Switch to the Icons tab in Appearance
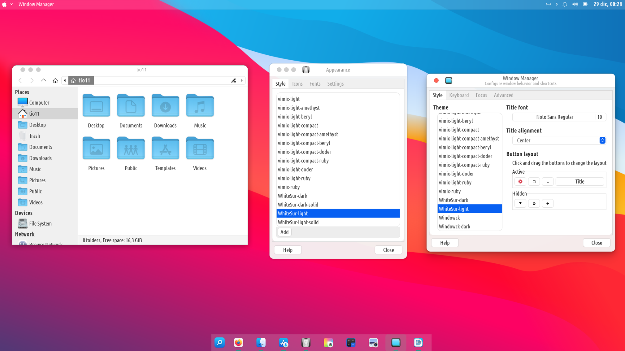This screenshot has width=625, height=351. 297,84
